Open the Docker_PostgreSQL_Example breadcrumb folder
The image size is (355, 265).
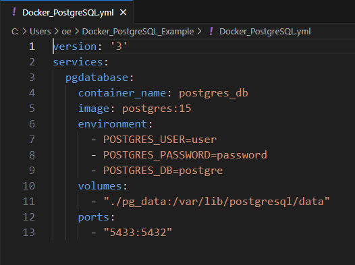(x=138, y=32)
